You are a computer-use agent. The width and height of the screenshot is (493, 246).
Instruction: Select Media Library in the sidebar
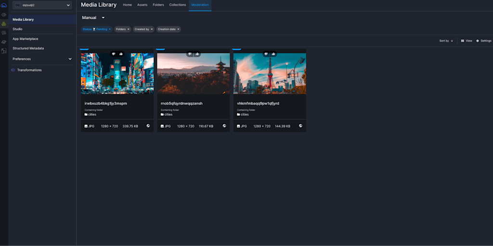pos(42,19)
